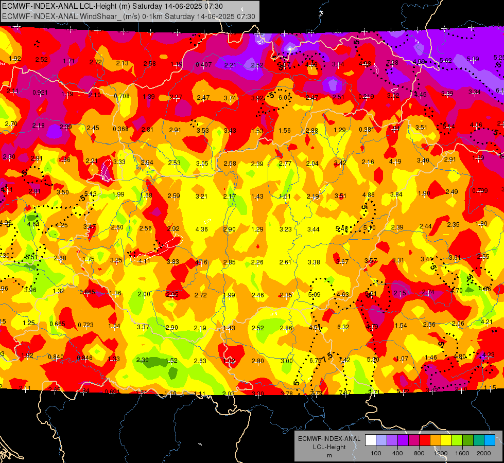Click the wind shear value '3.05'
Viewport: 504px width, 463px height.
pos(202,163)
